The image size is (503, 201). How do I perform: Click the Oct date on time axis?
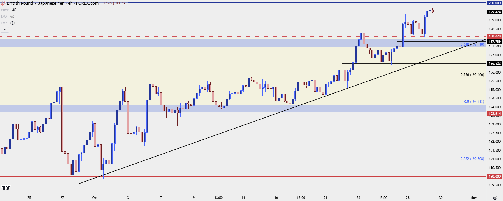pos(95,198)
